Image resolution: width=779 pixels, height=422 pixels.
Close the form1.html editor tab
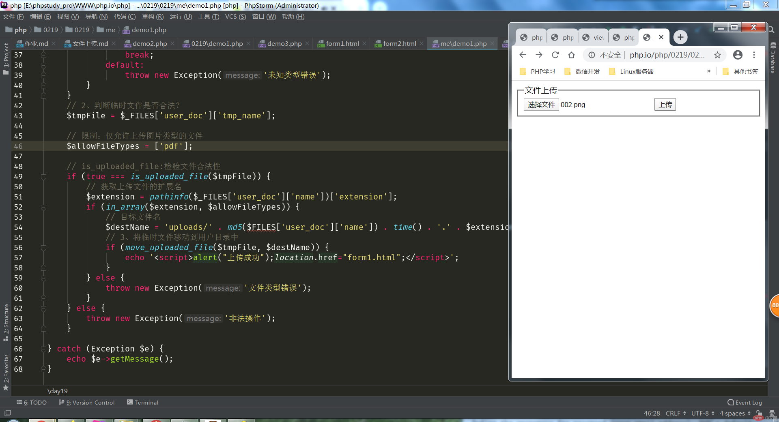[x=364, y=43]
